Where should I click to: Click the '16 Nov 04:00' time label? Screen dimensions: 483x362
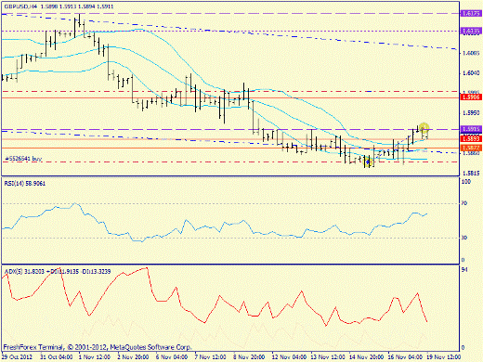[405, 357]
